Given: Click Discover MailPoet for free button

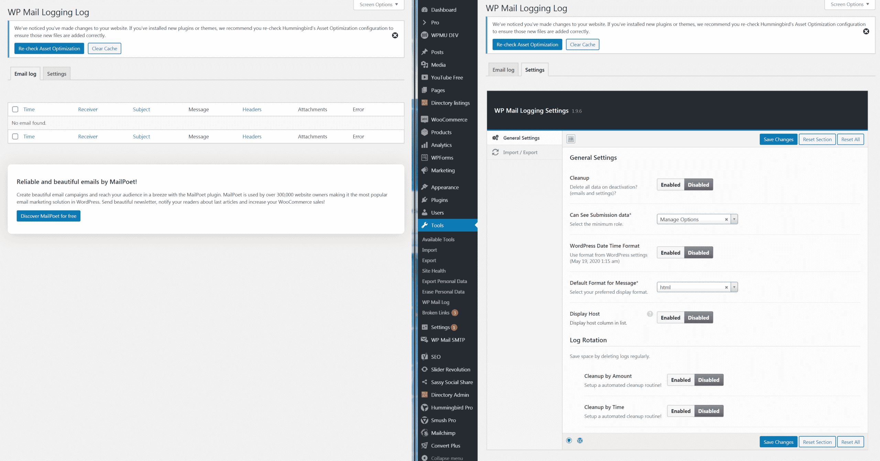Looking at the screenshot, I should [48, 216].
